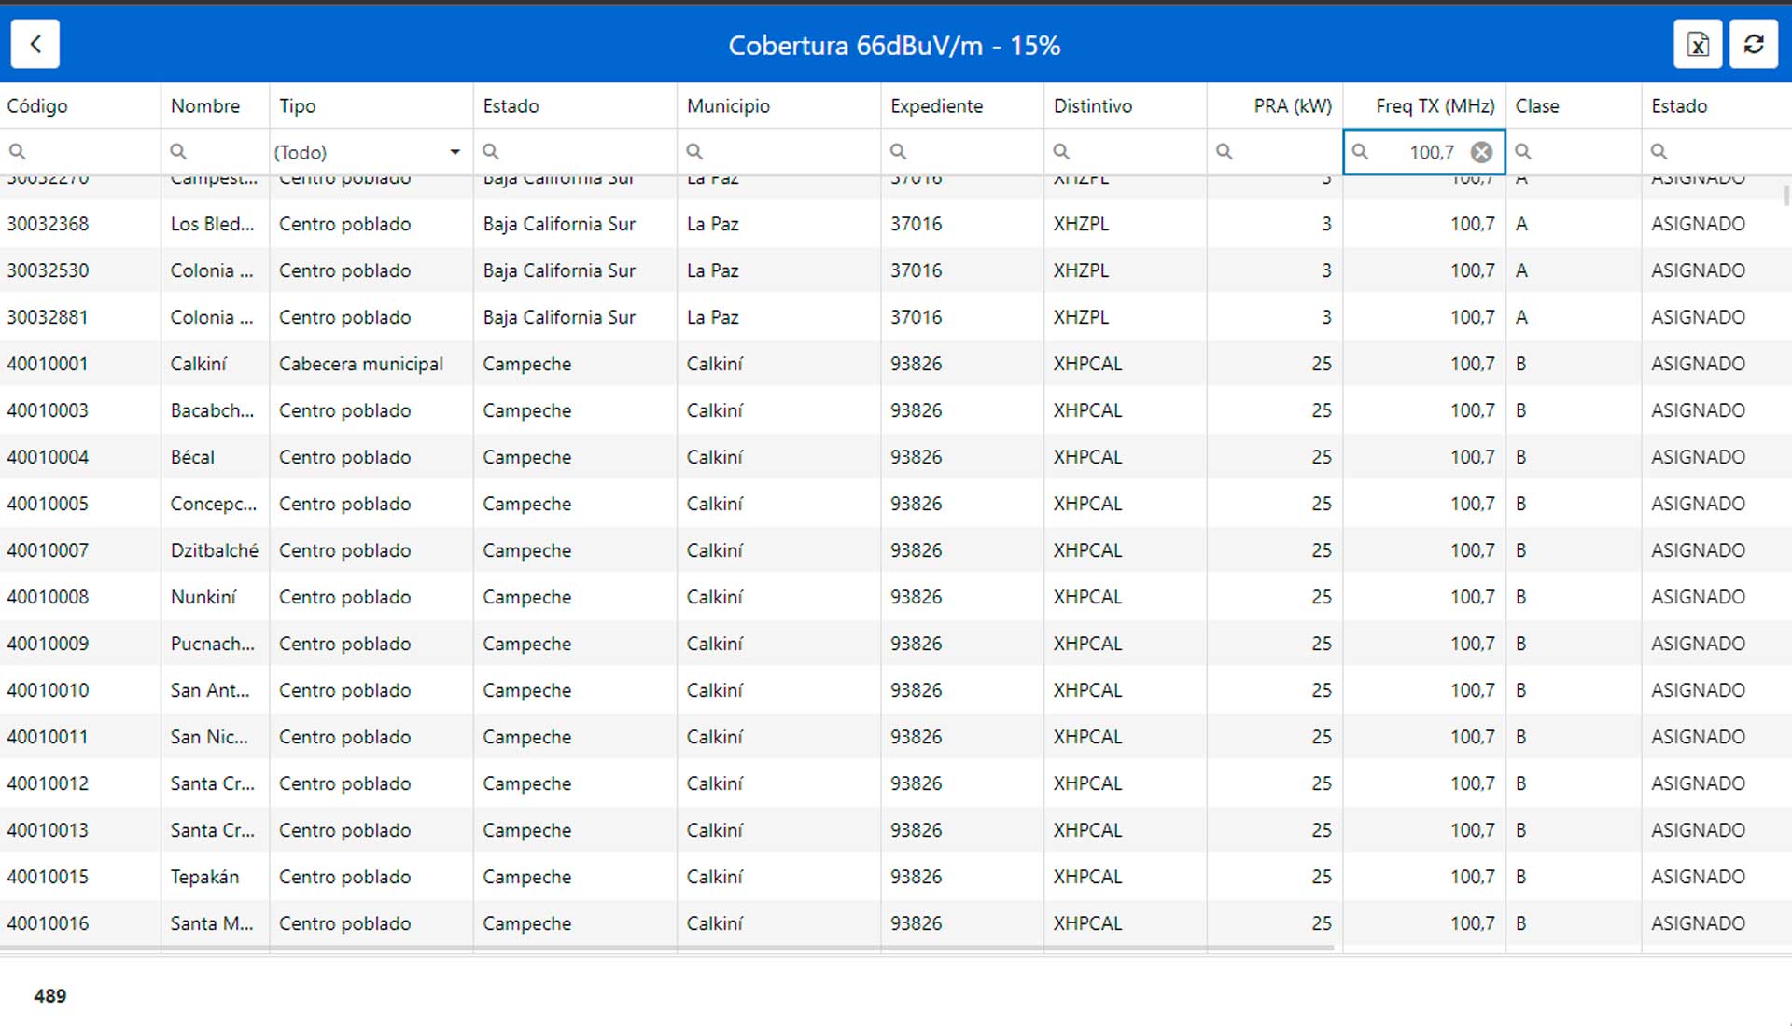Sort by the Tipo column header
Viewport: 1792px width, 1026px height.
371,105
